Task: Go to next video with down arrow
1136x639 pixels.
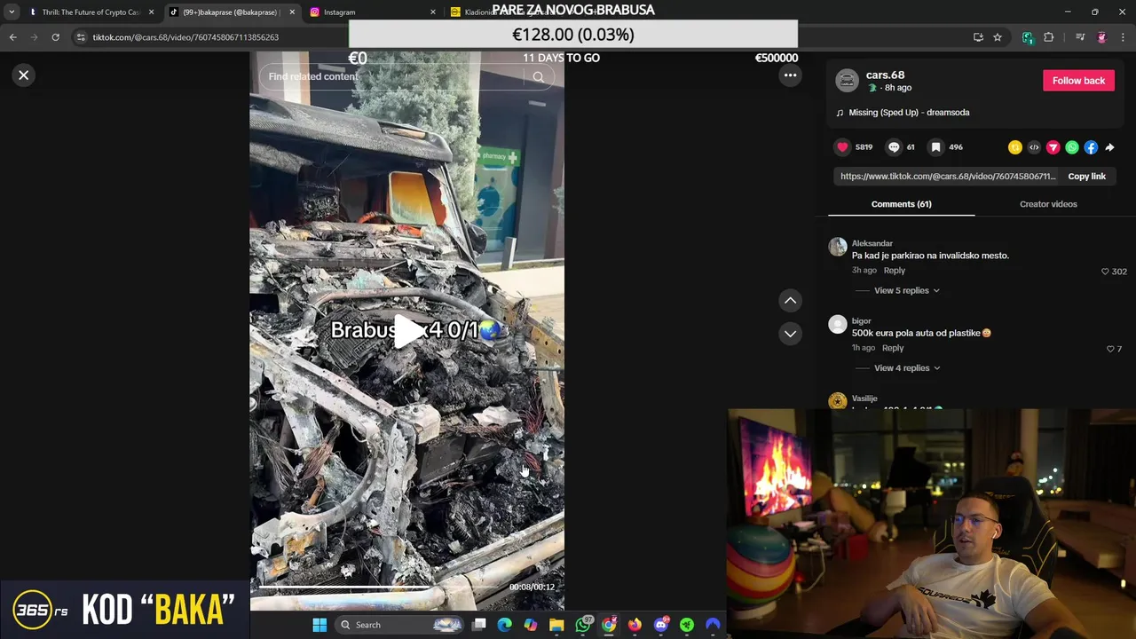Action: click(x=790, y=334)
